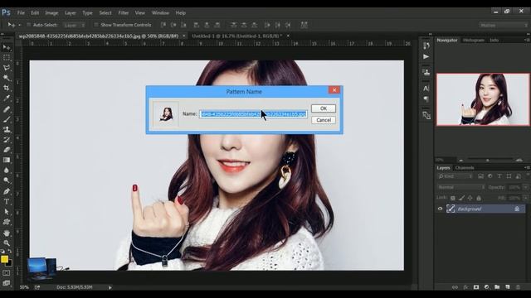
Task: Click the foreground yellow color swatch
Action: pos(4,259)
